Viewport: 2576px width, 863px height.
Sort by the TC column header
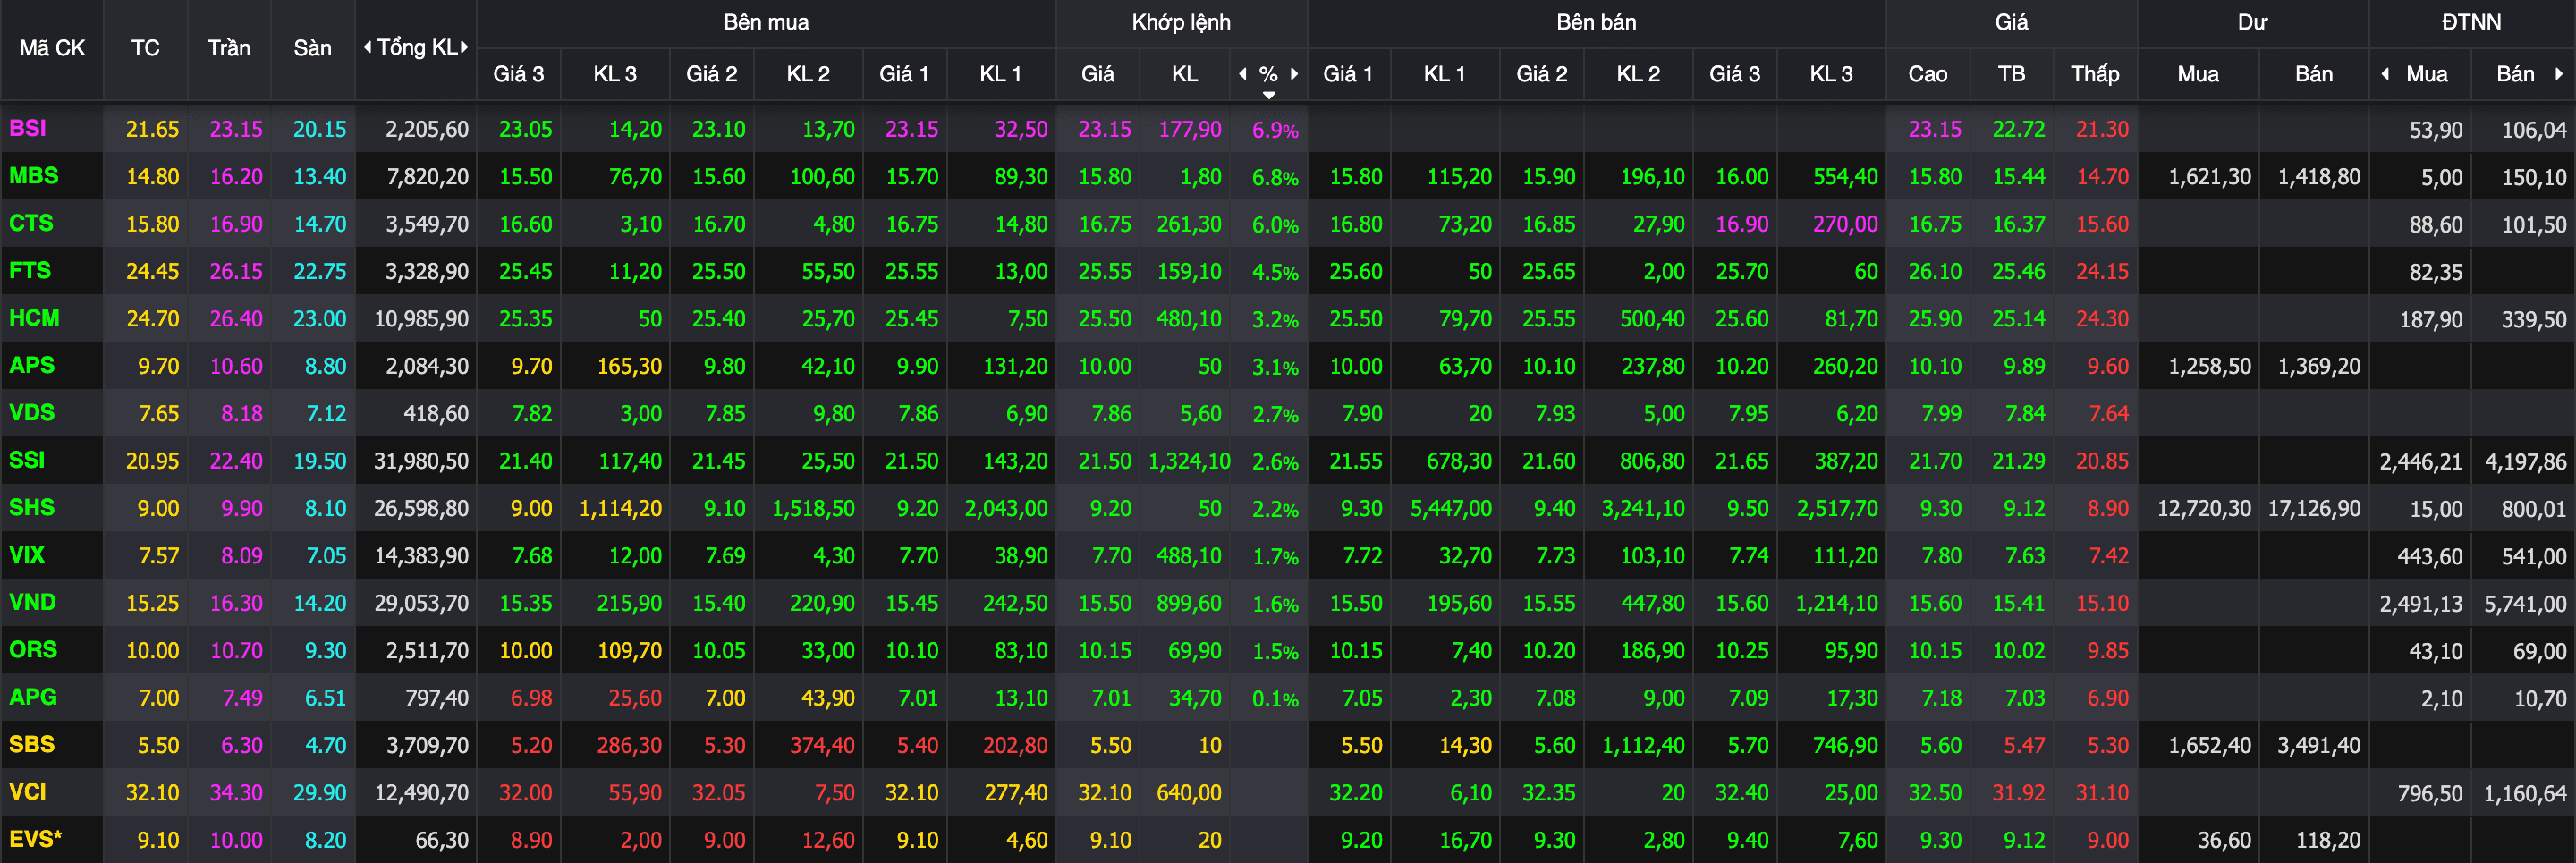point(145,48)
